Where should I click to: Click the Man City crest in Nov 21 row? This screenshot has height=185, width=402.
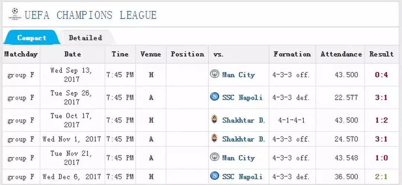214,157
